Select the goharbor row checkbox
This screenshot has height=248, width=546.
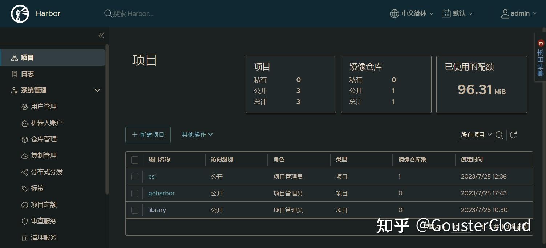coord(135,193)
